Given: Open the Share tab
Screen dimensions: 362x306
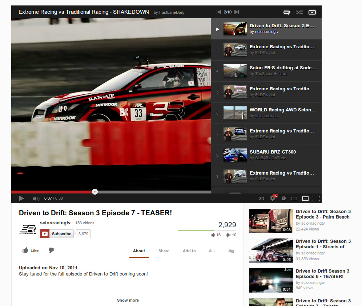Looking at the screenshot, I should [164, 251].
